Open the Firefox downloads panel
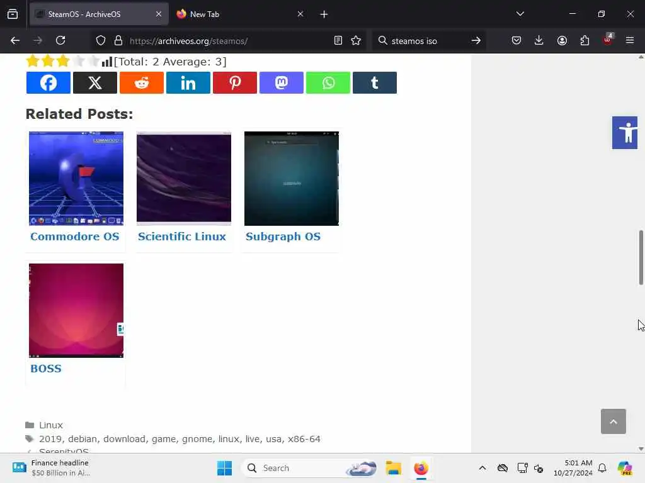 click(539, 41)
